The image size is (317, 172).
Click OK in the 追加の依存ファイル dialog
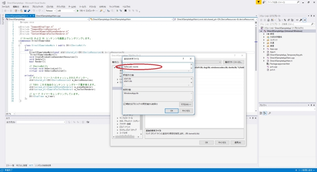tap(172, 111)
